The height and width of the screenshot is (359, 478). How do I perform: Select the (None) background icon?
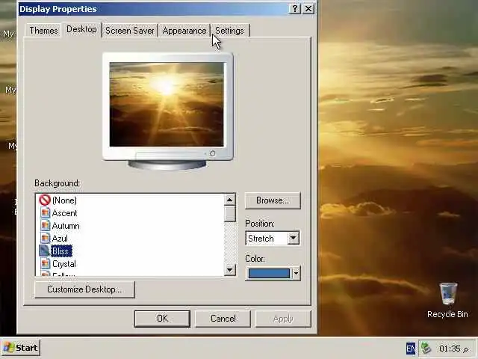click(x=45, y=200)
